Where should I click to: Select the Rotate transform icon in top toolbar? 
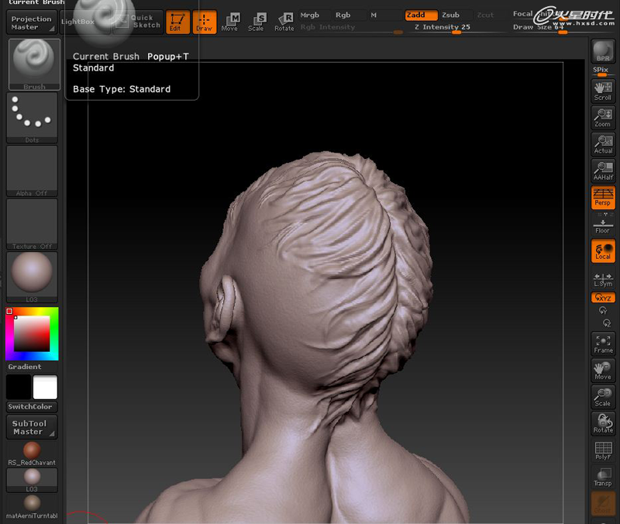point(284,22)
